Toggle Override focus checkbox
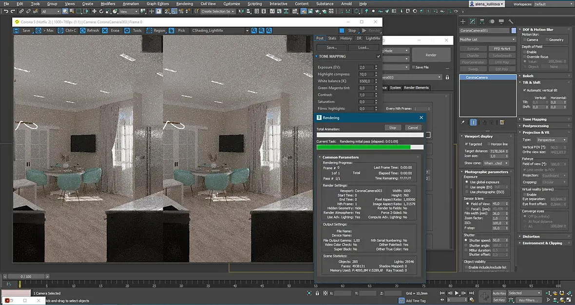The height and width of the screenshot is (305, 575). coord(524,57)
